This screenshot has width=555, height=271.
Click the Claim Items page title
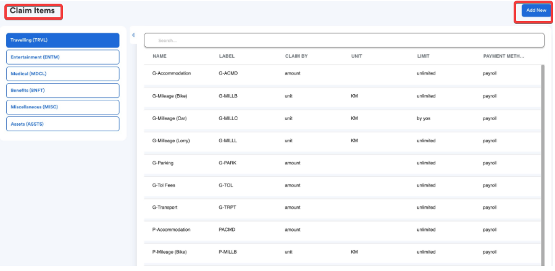[x=32, y=10]
